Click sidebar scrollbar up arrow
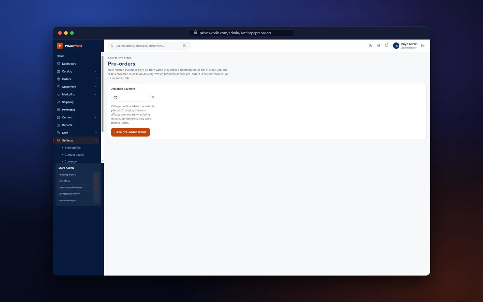Screen dimensions: 483x302 [x=102, y=54]
